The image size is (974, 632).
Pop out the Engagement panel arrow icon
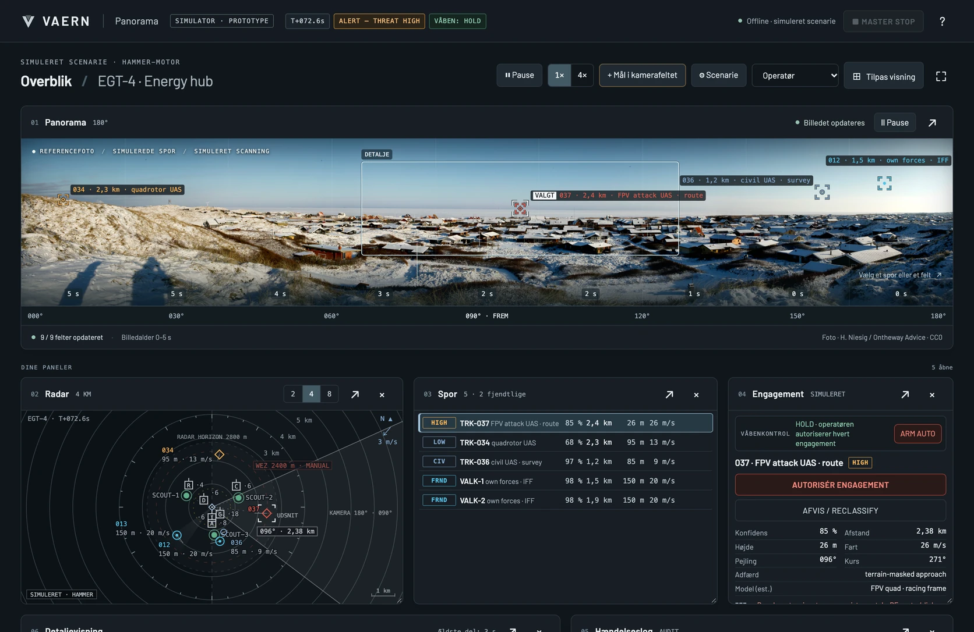click(905, 395)
